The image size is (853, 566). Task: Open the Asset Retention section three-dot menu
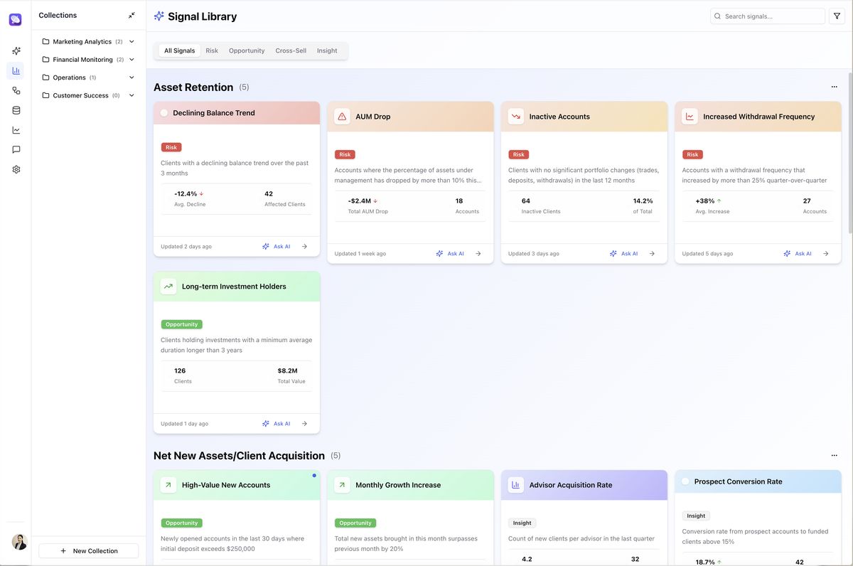pos(834,87)
